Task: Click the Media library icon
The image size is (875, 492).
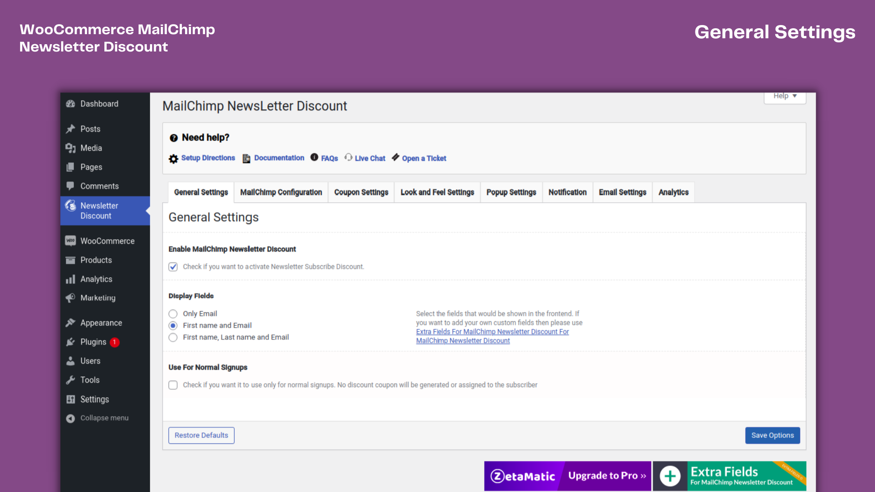Action: click(x=70, y=148)
